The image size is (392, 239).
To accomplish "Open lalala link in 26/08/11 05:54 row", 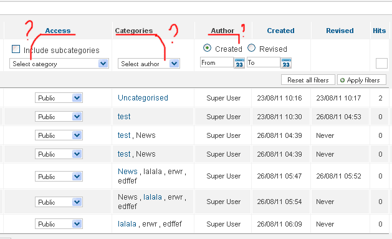I will click(153, 197).
